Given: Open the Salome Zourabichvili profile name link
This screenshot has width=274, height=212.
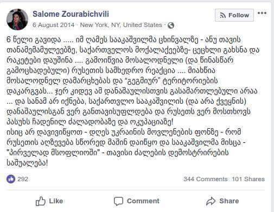Looking at the screenshot, I should click(x=71, y=14).
